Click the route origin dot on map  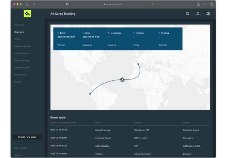[138, 64]
